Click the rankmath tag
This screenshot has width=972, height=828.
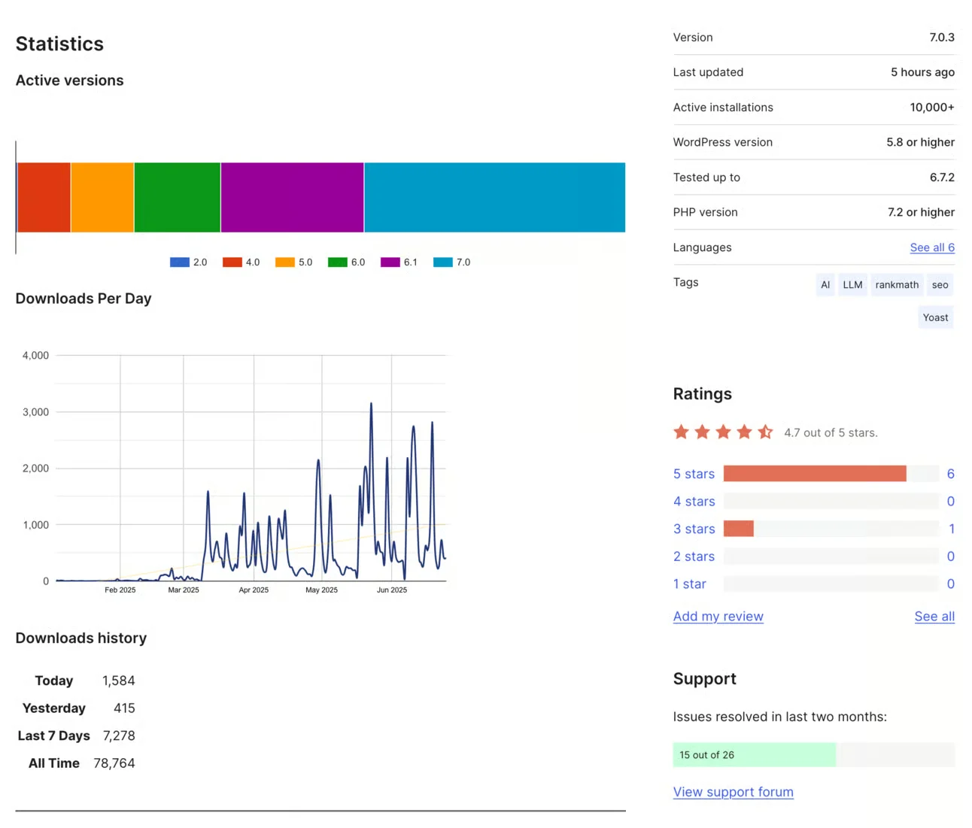pyautogui.click(x=897, y=284)
